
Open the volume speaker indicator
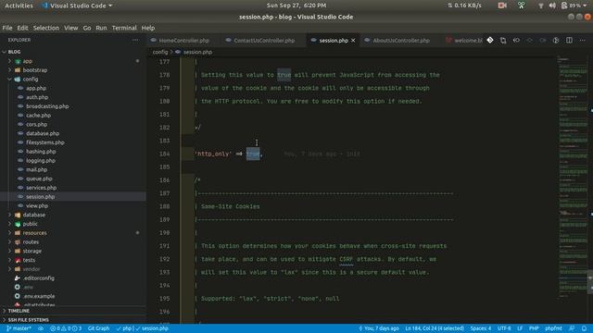click(552, 6)
